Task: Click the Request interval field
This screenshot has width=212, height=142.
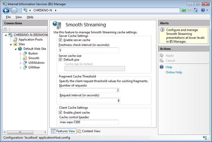Action: [90, 101]
